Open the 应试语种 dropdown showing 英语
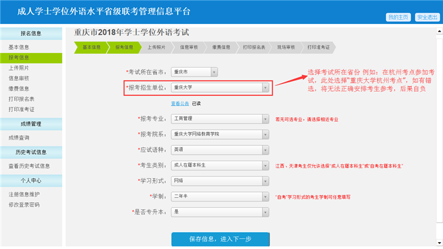The height and width of the screenshot is (249, 443). (x=220, y=150)
